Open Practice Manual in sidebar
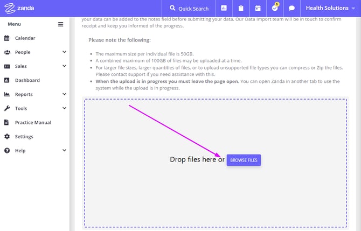The image size is (361, 231). [x=33, y=122]
